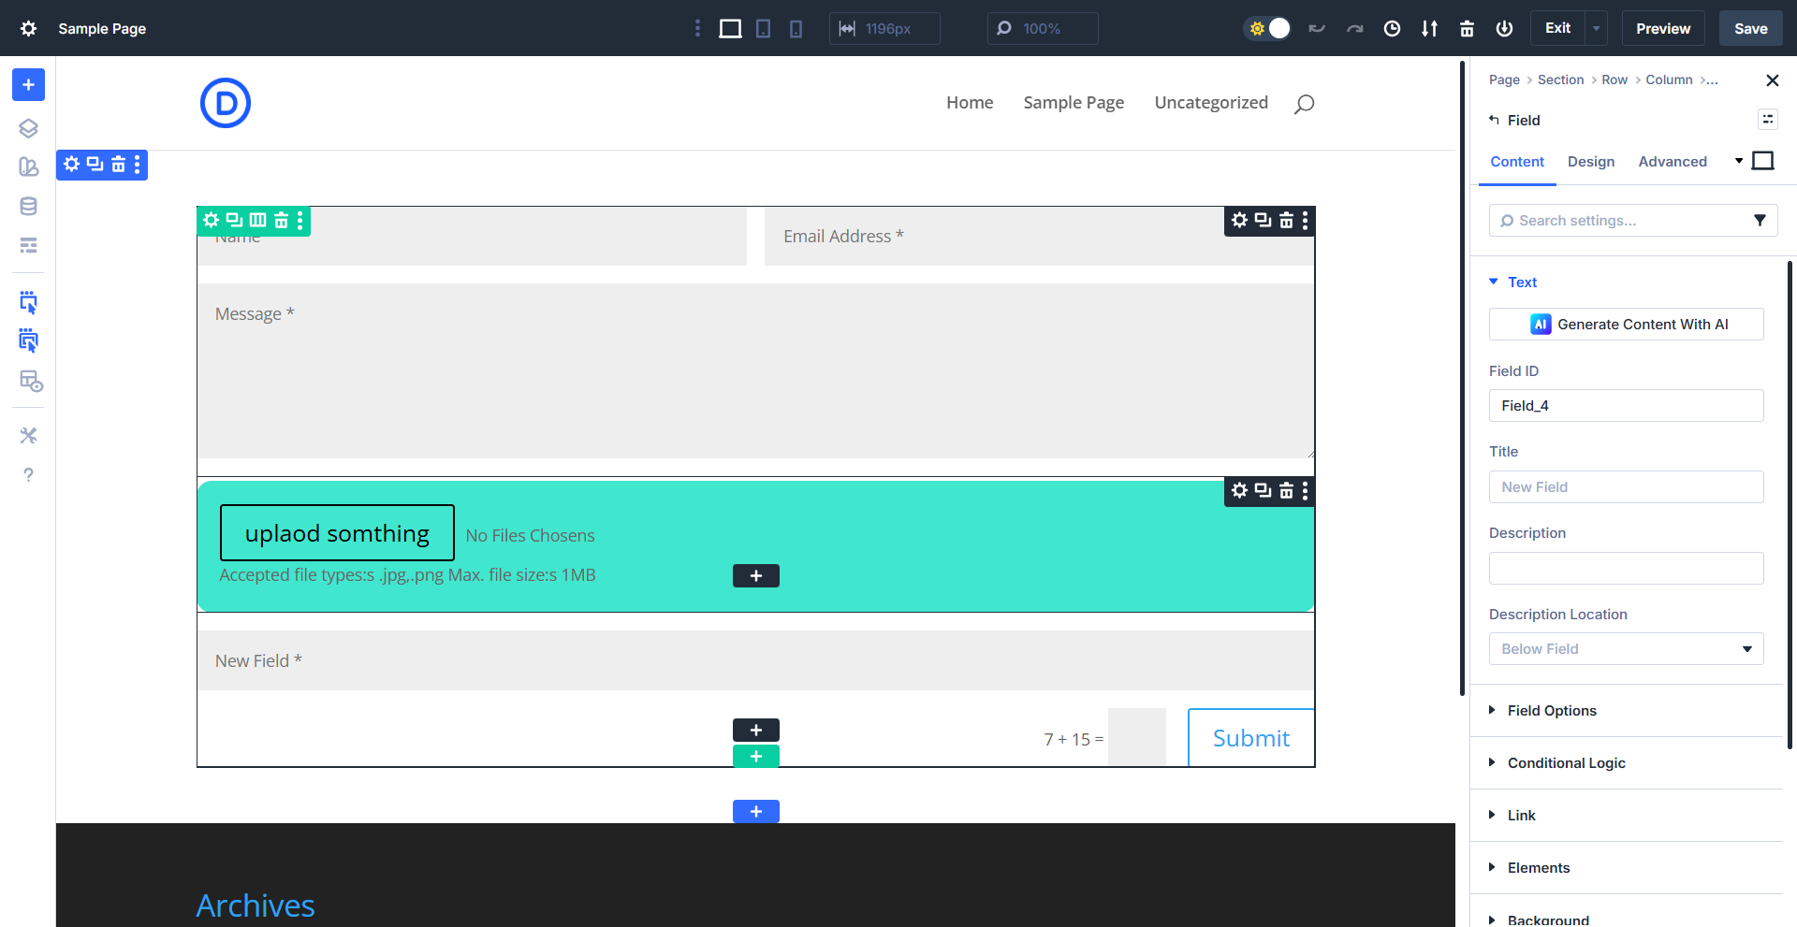This screenshot has width=1797, height=927.
Task: Open the settings filter in the search bar
Action: point(1760,220)
